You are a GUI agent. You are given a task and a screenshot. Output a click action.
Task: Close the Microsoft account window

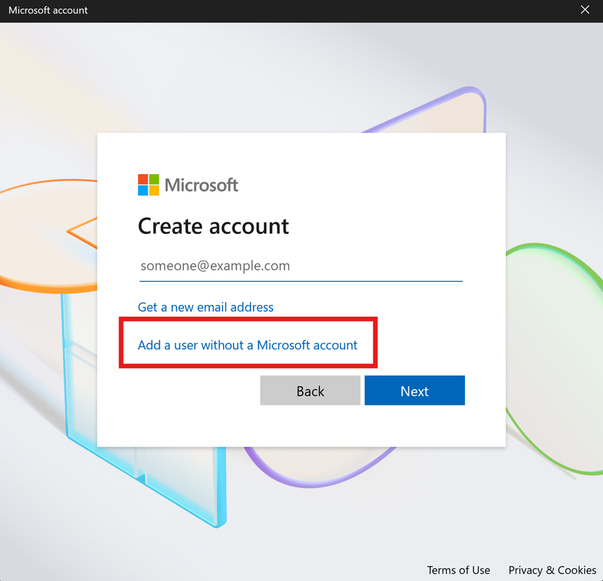(x=585, y=9)
